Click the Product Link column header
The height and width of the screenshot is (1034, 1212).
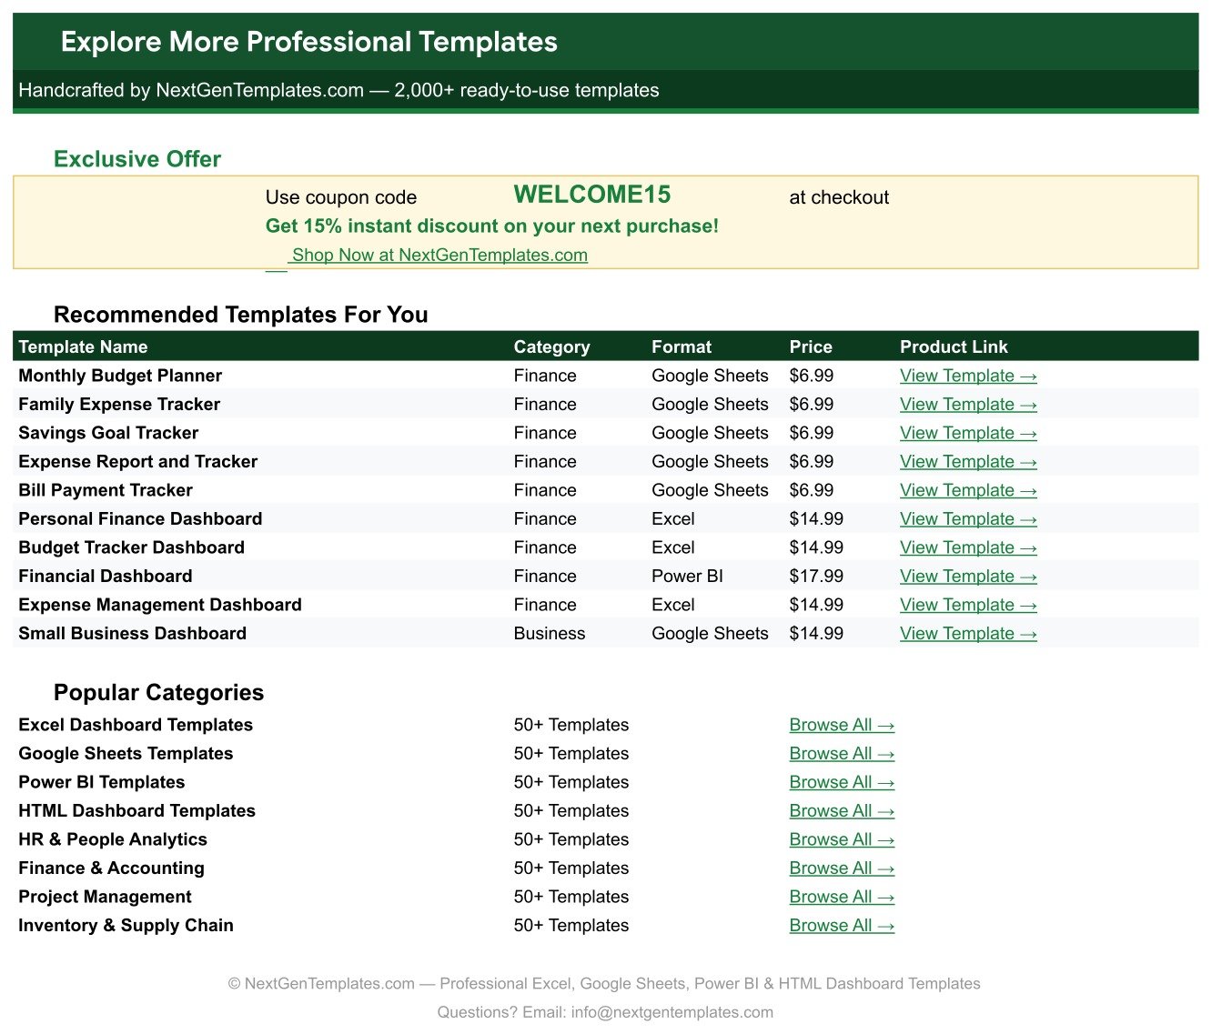pyautogui.click(x=954, y=346)
